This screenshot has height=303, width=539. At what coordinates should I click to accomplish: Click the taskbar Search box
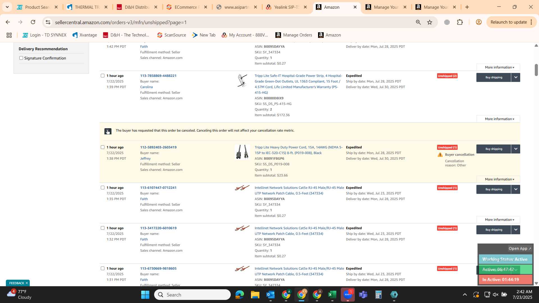[192, 295]
